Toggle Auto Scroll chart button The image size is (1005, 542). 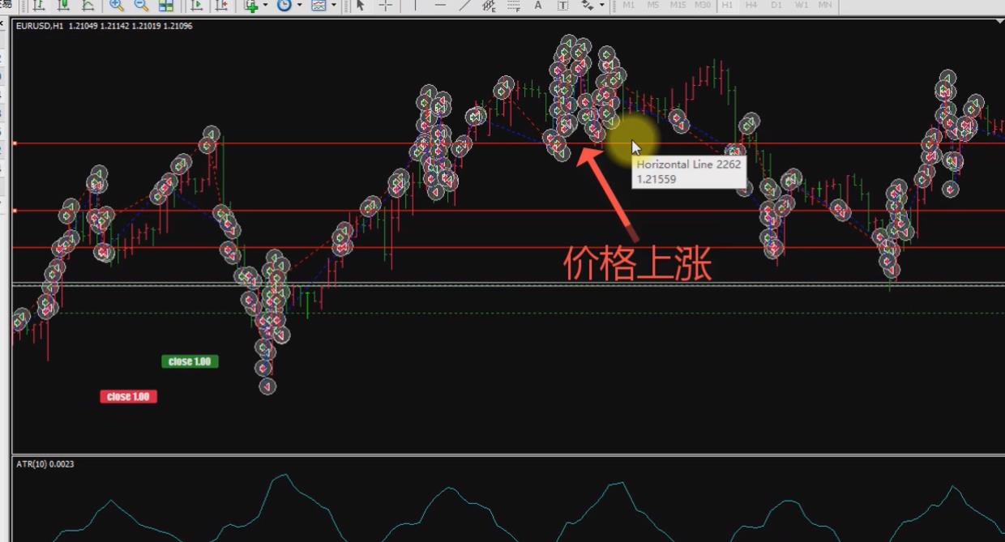(196, 6)
